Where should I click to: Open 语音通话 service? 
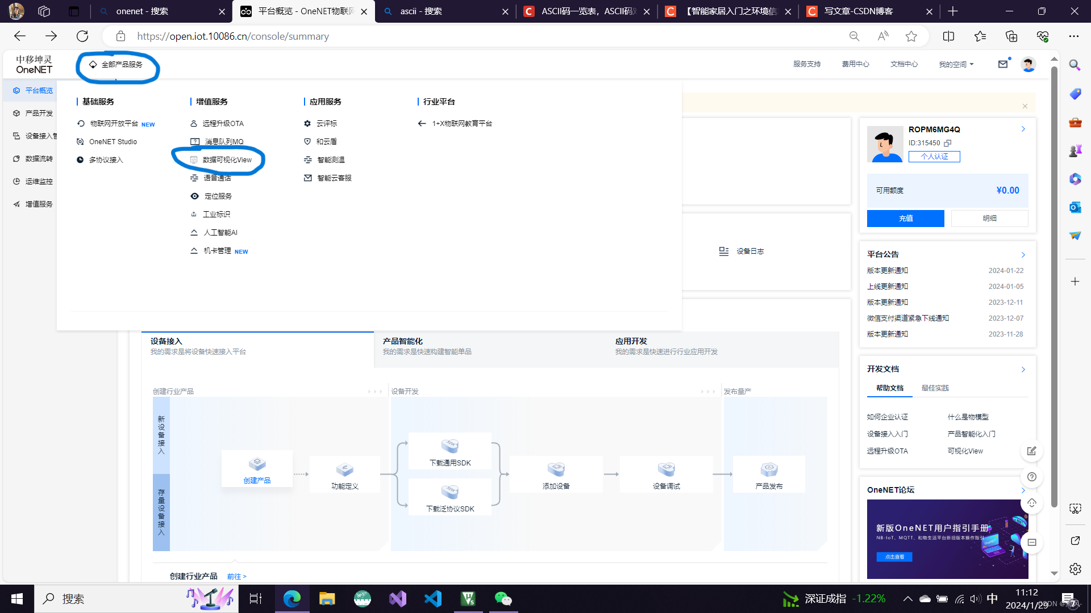coord(210,178)
